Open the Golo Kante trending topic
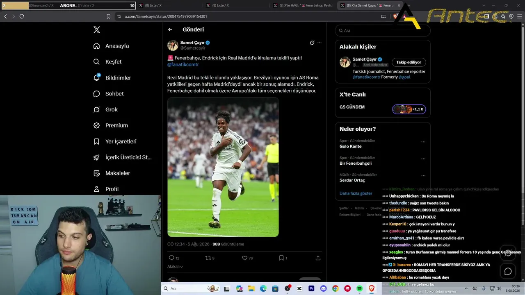The image size is (525, 295). [351, 146]
